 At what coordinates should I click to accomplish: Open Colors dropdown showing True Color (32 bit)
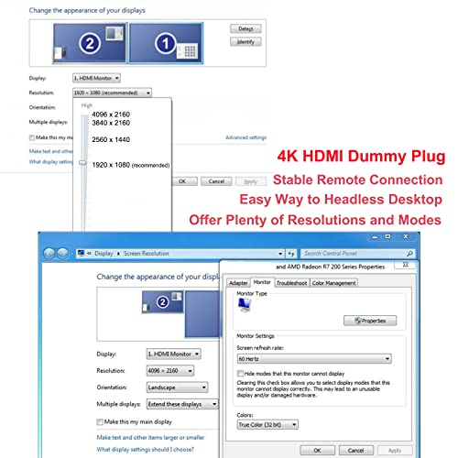pyautogui.click(x=267, y=425)
